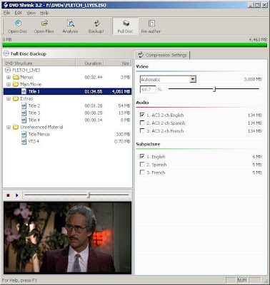270x285 pixels.
Task: Click the Main Movie folder icon
Action: [x=16, y=84]
